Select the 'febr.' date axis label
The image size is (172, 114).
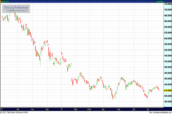[76, 109]
